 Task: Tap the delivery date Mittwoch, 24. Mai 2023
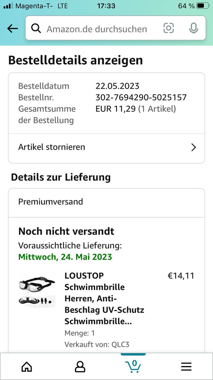65,257
